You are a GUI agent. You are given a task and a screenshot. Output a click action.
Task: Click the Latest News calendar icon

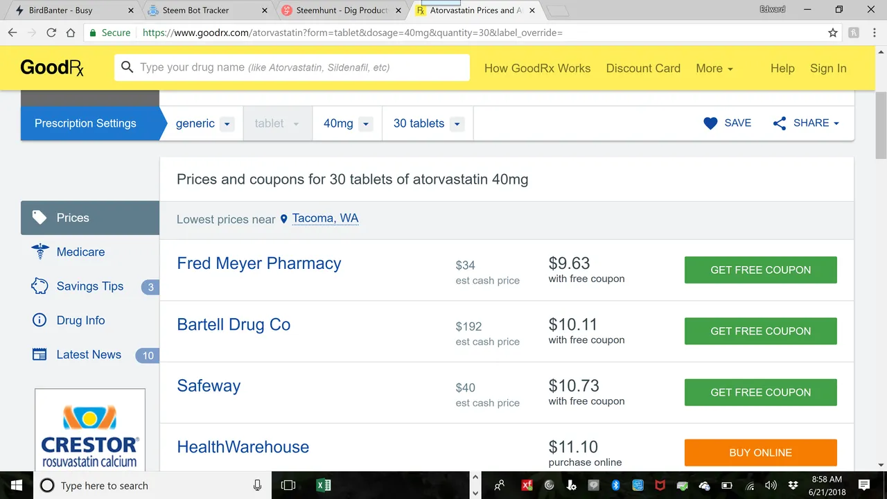(39, 354)
